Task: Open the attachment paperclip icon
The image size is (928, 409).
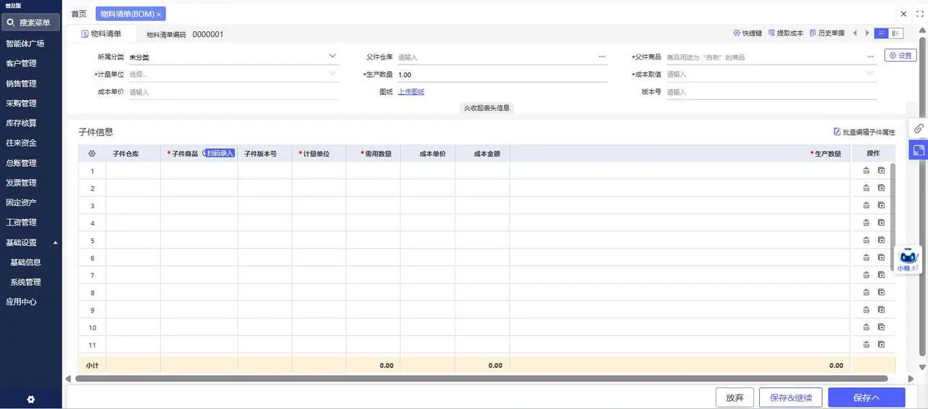Action: click(x=919, y=128)
